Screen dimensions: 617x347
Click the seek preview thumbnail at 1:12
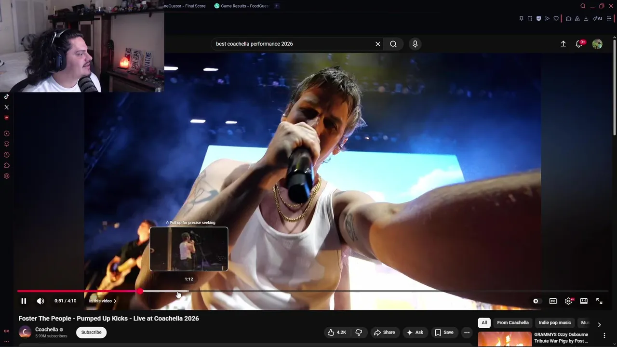pos(189,249)
